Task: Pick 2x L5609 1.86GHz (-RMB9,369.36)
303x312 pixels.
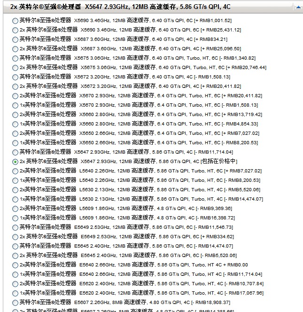Action: tap(15, 209)
